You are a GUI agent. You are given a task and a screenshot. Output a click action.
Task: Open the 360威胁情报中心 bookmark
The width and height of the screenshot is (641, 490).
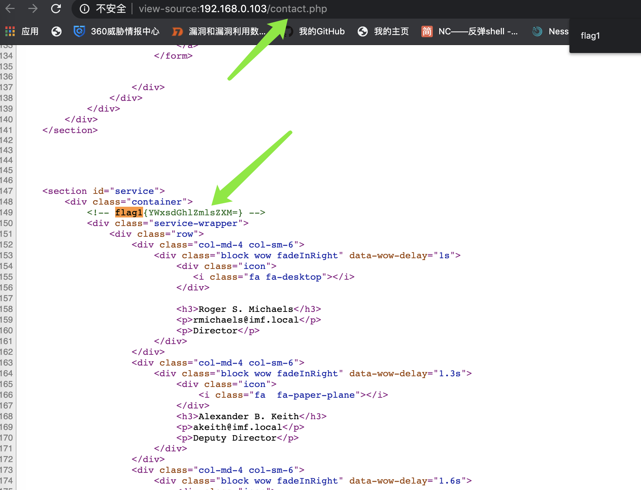pos(117,31)
